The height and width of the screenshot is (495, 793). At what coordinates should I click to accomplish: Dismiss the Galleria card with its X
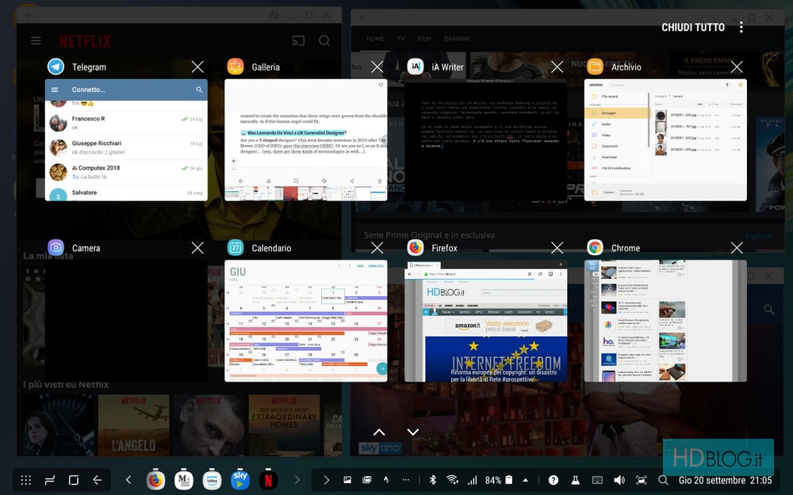(x=377, y=67)
